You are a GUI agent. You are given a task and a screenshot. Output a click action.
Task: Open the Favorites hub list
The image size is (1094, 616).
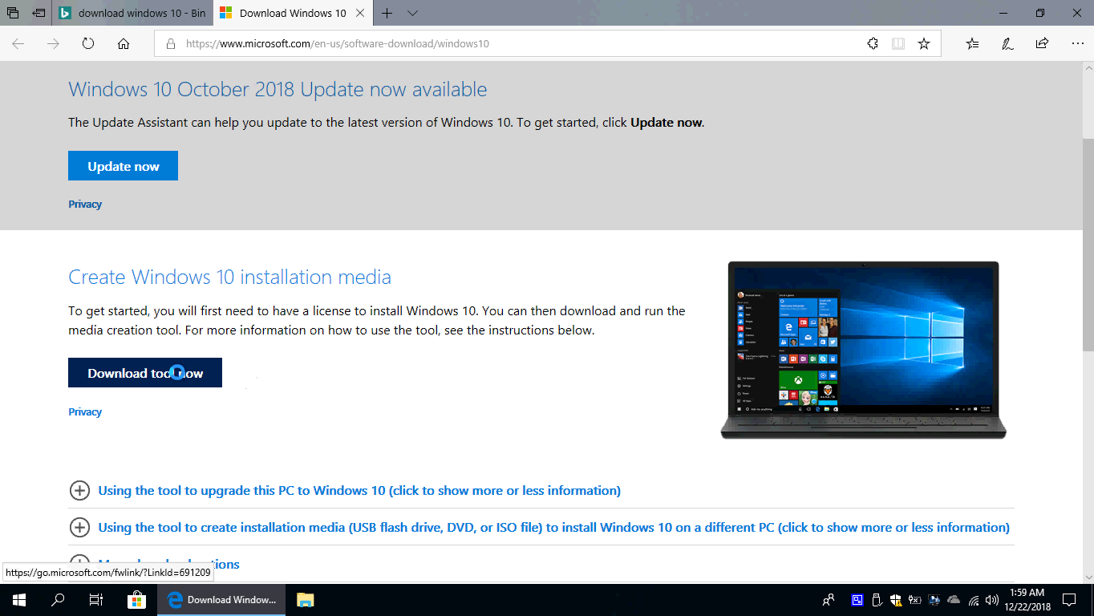tap(972, 44)
